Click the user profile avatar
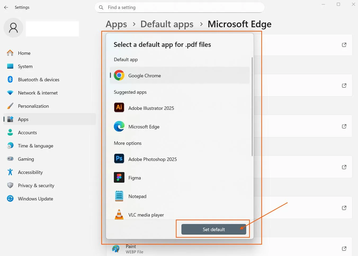This screenshot has width=358, height=256. 13,28
